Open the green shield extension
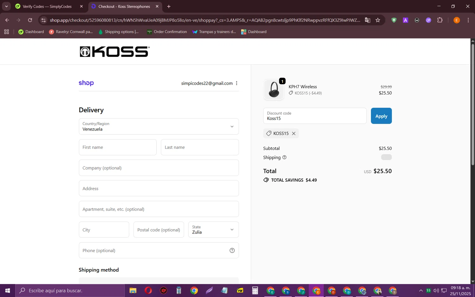 (x=394, y=20)
